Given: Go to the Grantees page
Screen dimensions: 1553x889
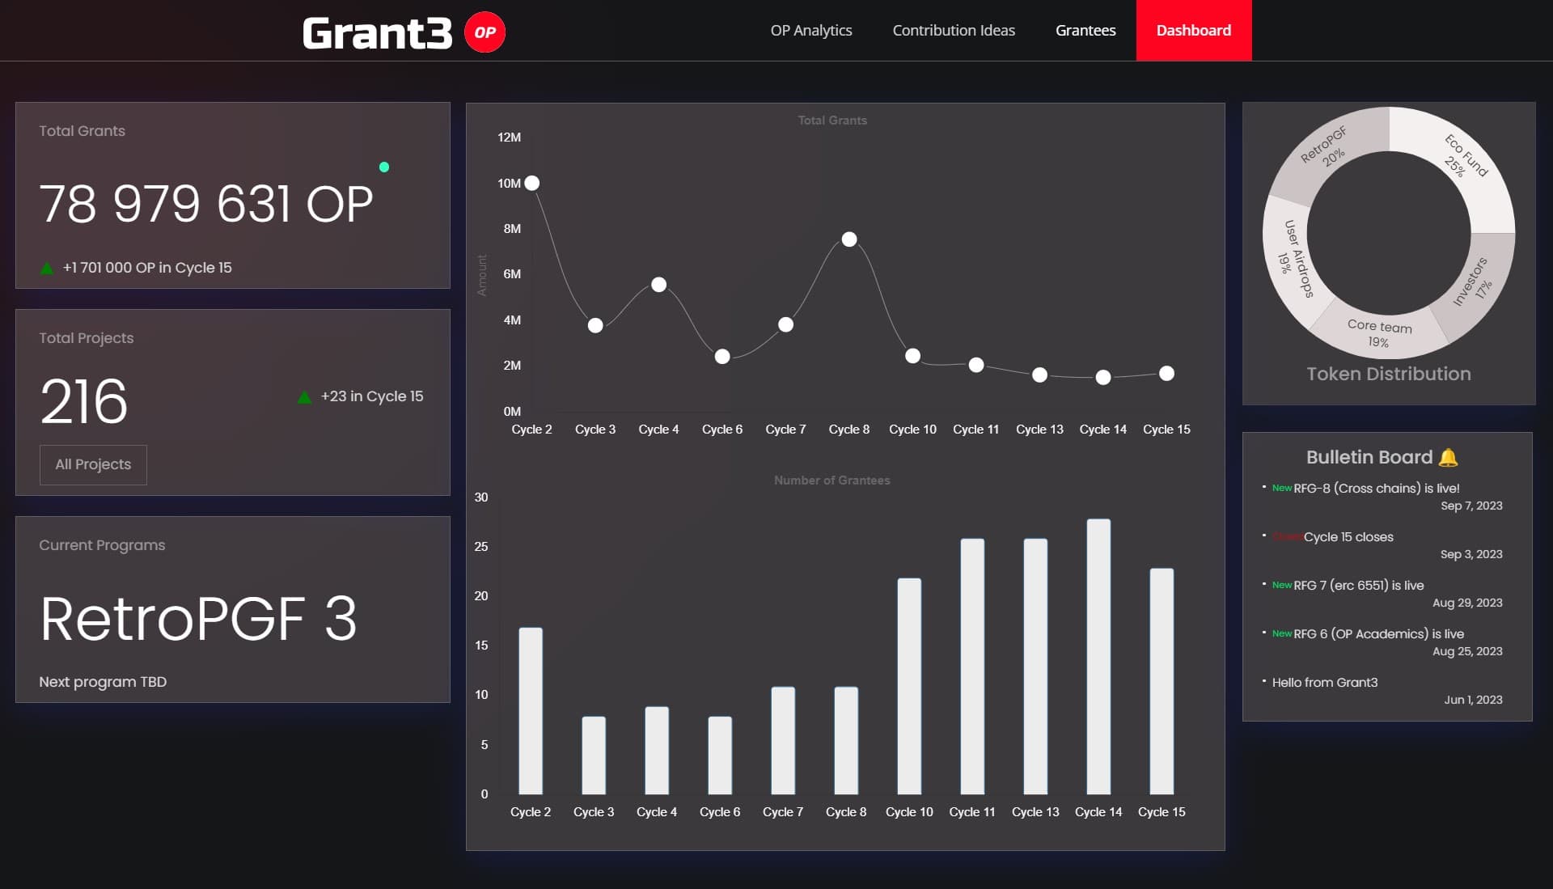Looking at the screenshot, I should click(x=1085, y=30).
